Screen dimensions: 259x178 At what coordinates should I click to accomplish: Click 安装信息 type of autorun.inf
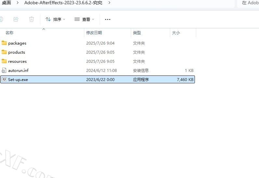click(x=141, y=71)
